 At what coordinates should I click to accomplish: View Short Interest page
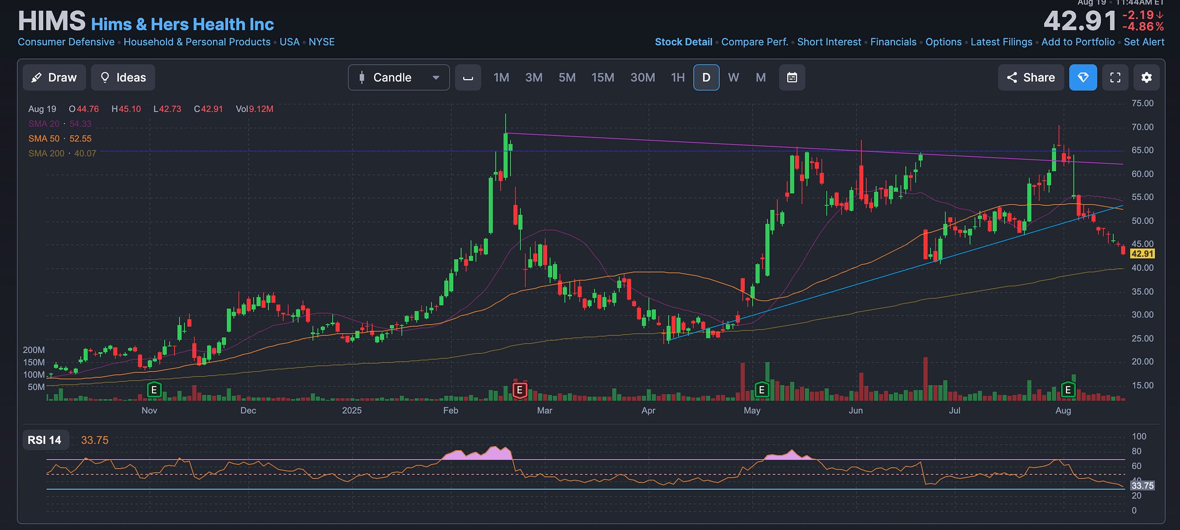click(x=829, y=42)
